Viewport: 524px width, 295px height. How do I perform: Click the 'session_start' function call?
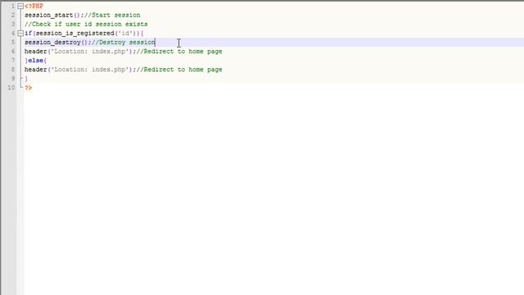[x=49, y=15]
